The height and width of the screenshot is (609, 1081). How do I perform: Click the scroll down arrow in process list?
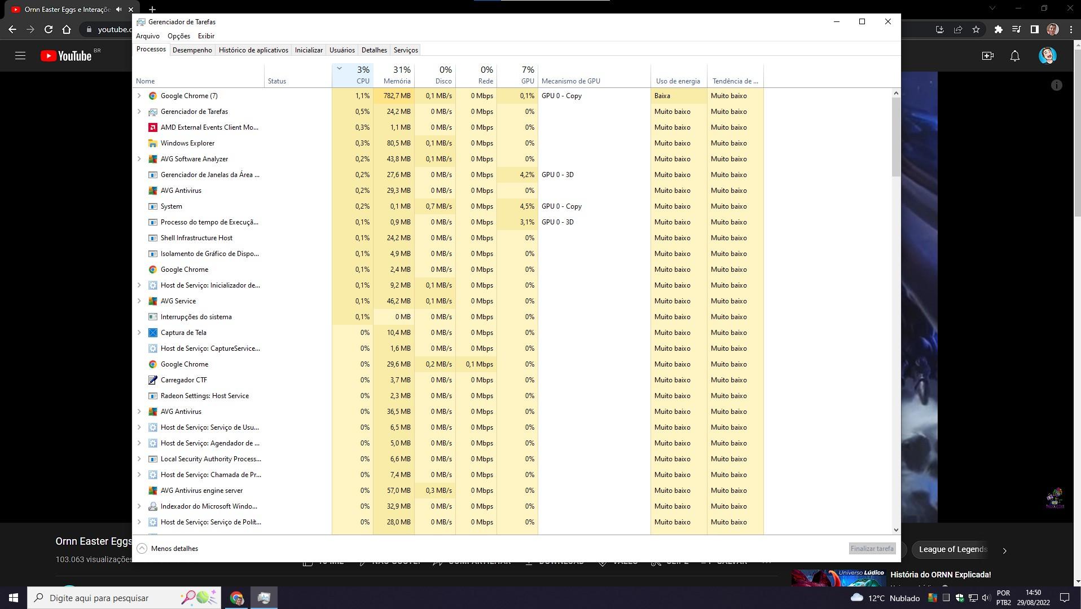pos(896,529)
